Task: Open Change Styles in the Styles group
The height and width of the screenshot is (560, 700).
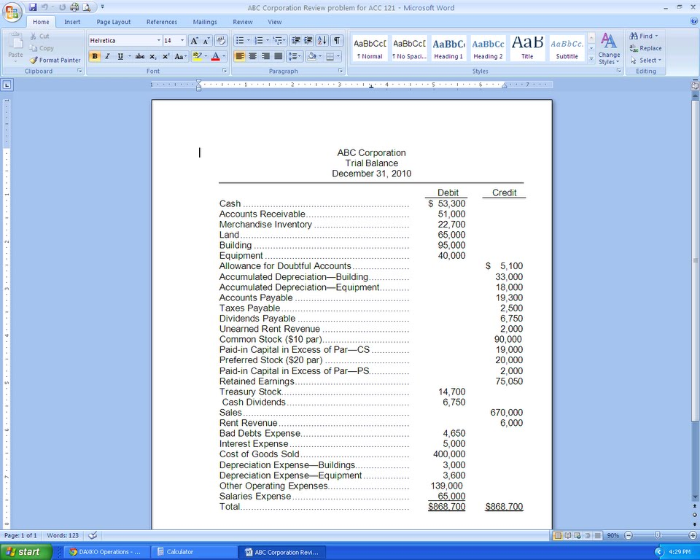Action: [609, 49]
